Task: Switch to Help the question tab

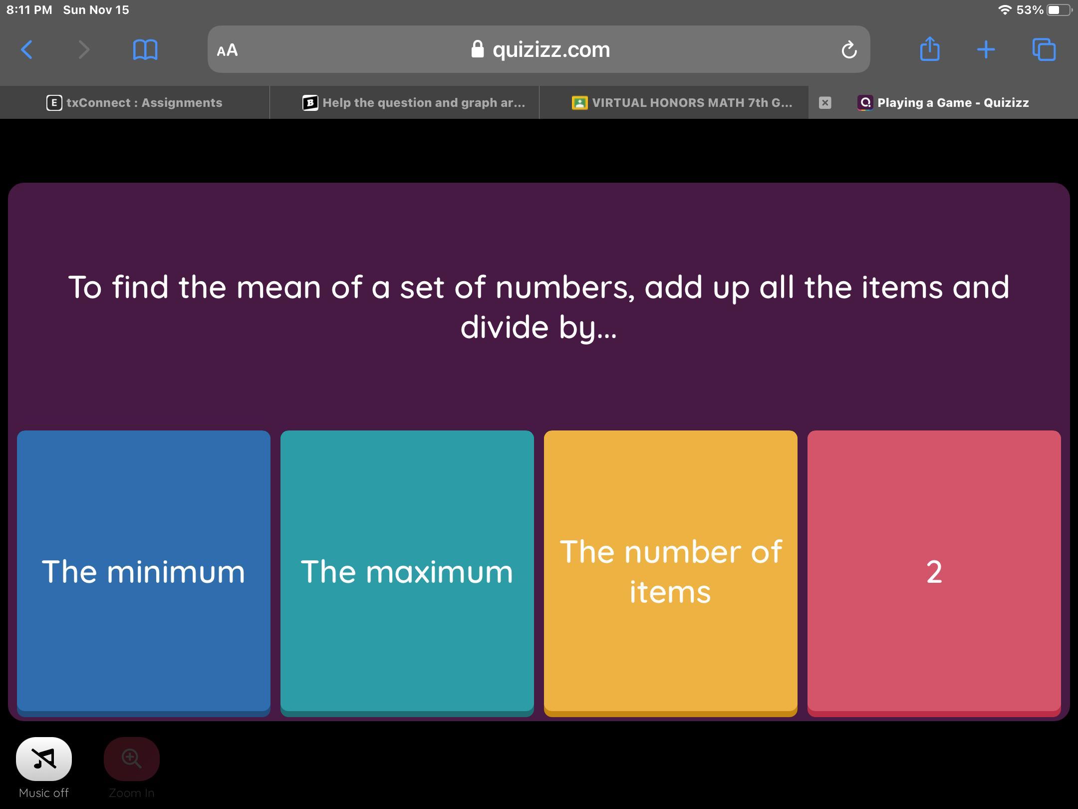Action: tap(414, 102)
